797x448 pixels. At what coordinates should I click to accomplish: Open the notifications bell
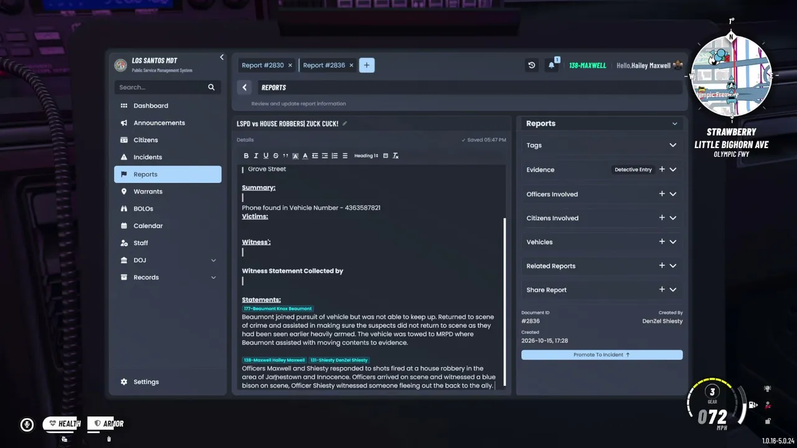tap(551, 65)
